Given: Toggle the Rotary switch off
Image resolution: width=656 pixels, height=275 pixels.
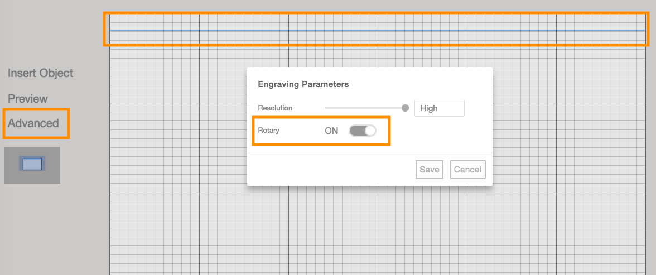Looking at the screenshot, I should coord(363,131).
